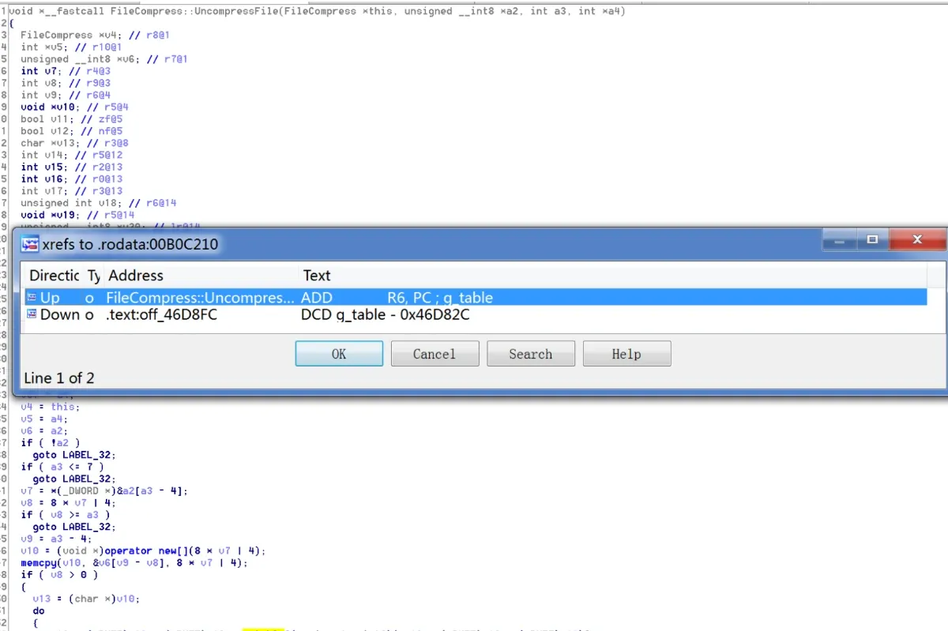
Task: Click the 'v7 = *(_DWORD *)&a2[a3 - 4];' line
Action: (104, 490)
